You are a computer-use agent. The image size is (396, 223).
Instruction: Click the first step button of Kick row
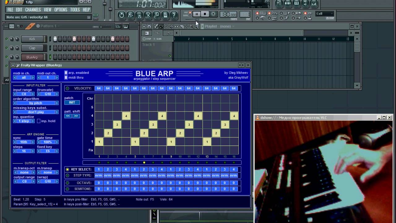[x=55, y=39]
